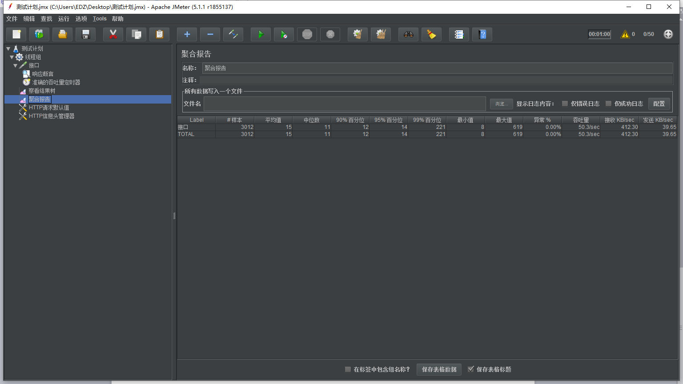
Task: Click the green Start test button
Action: [261, 34]
